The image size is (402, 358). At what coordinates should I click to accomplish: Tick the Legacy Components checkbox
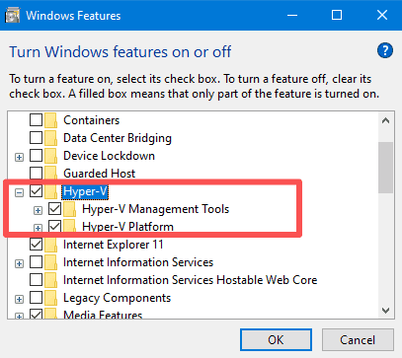coord(36,298)
